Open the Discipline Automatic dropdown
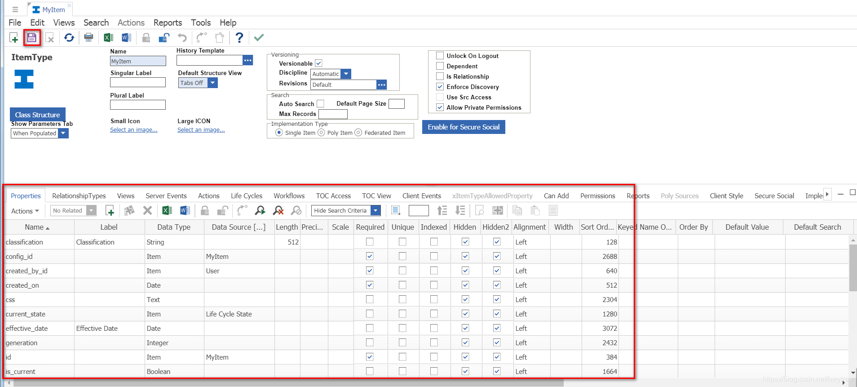857x387 pixels. tap(346, 74)
